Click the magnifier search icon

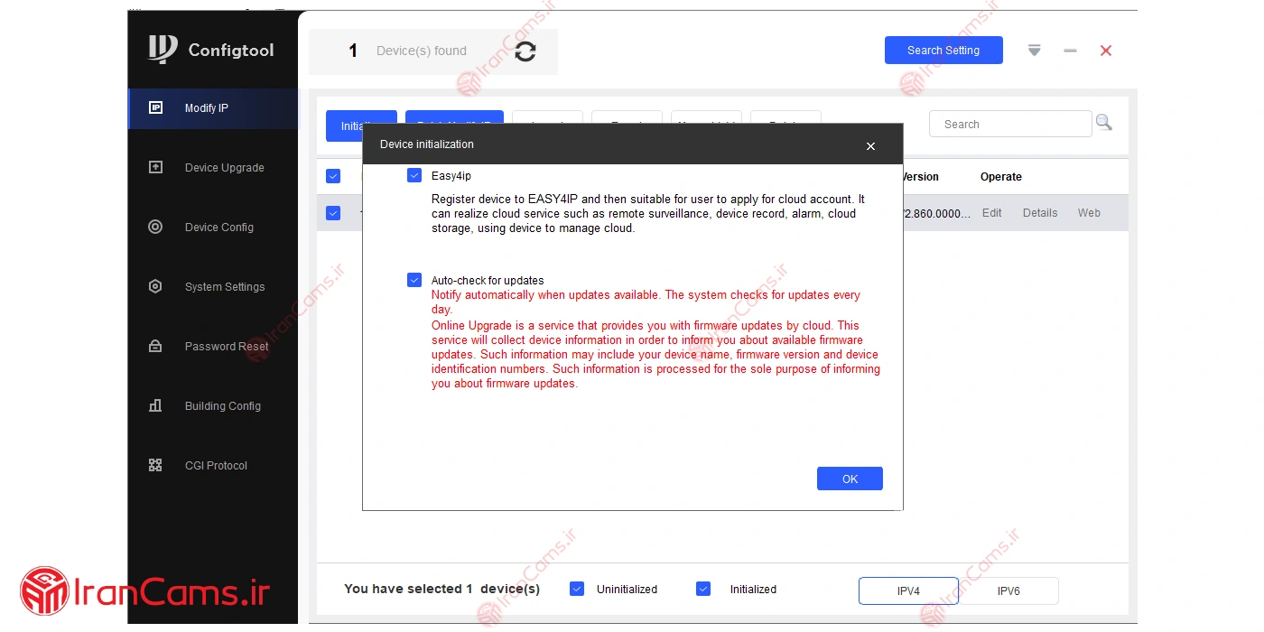click(x=1103, y=123)
